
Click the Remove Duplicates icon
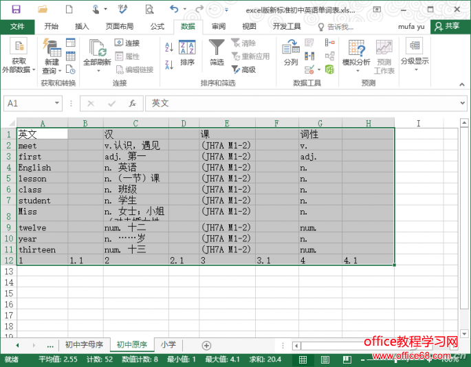tap(309, 56)
